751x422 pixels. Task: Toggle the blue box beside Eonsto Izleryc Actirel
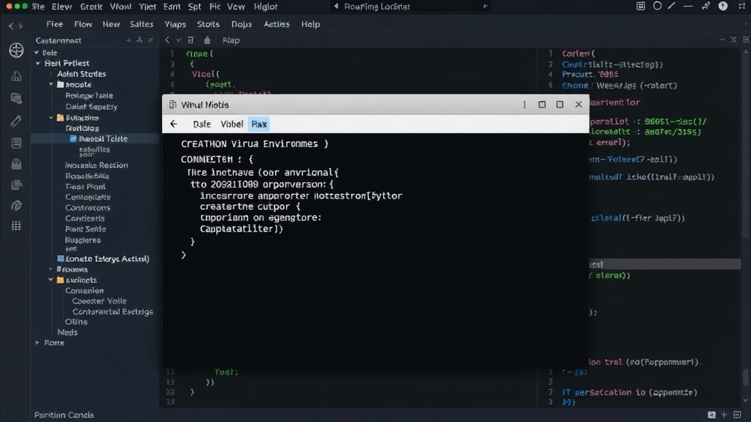click(x=60, y=259)
